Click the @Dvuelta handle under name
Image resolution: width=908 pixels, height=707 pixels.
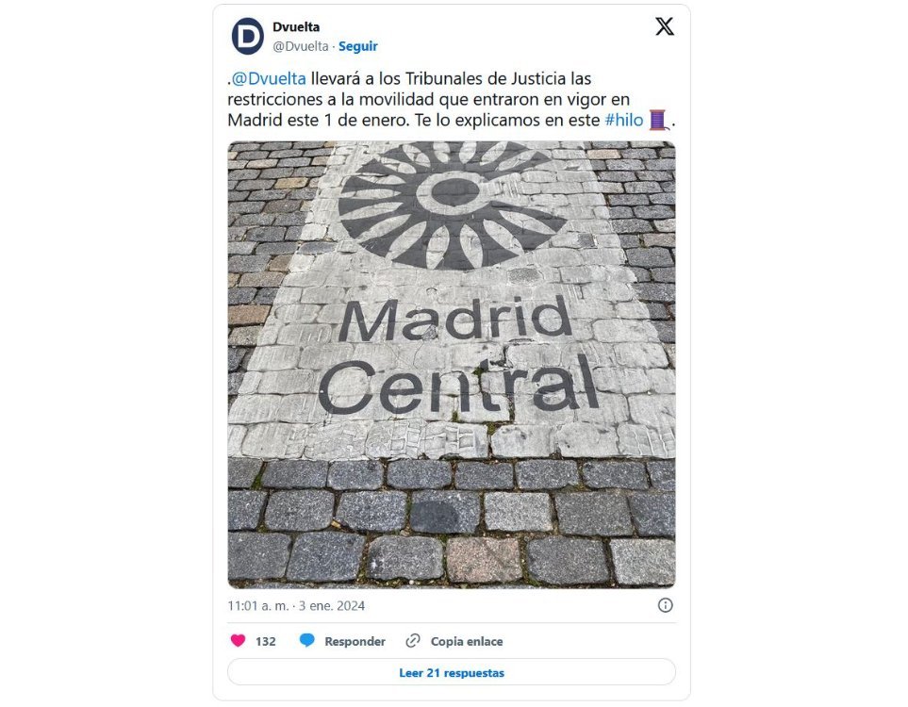click(x=301, y=46)
